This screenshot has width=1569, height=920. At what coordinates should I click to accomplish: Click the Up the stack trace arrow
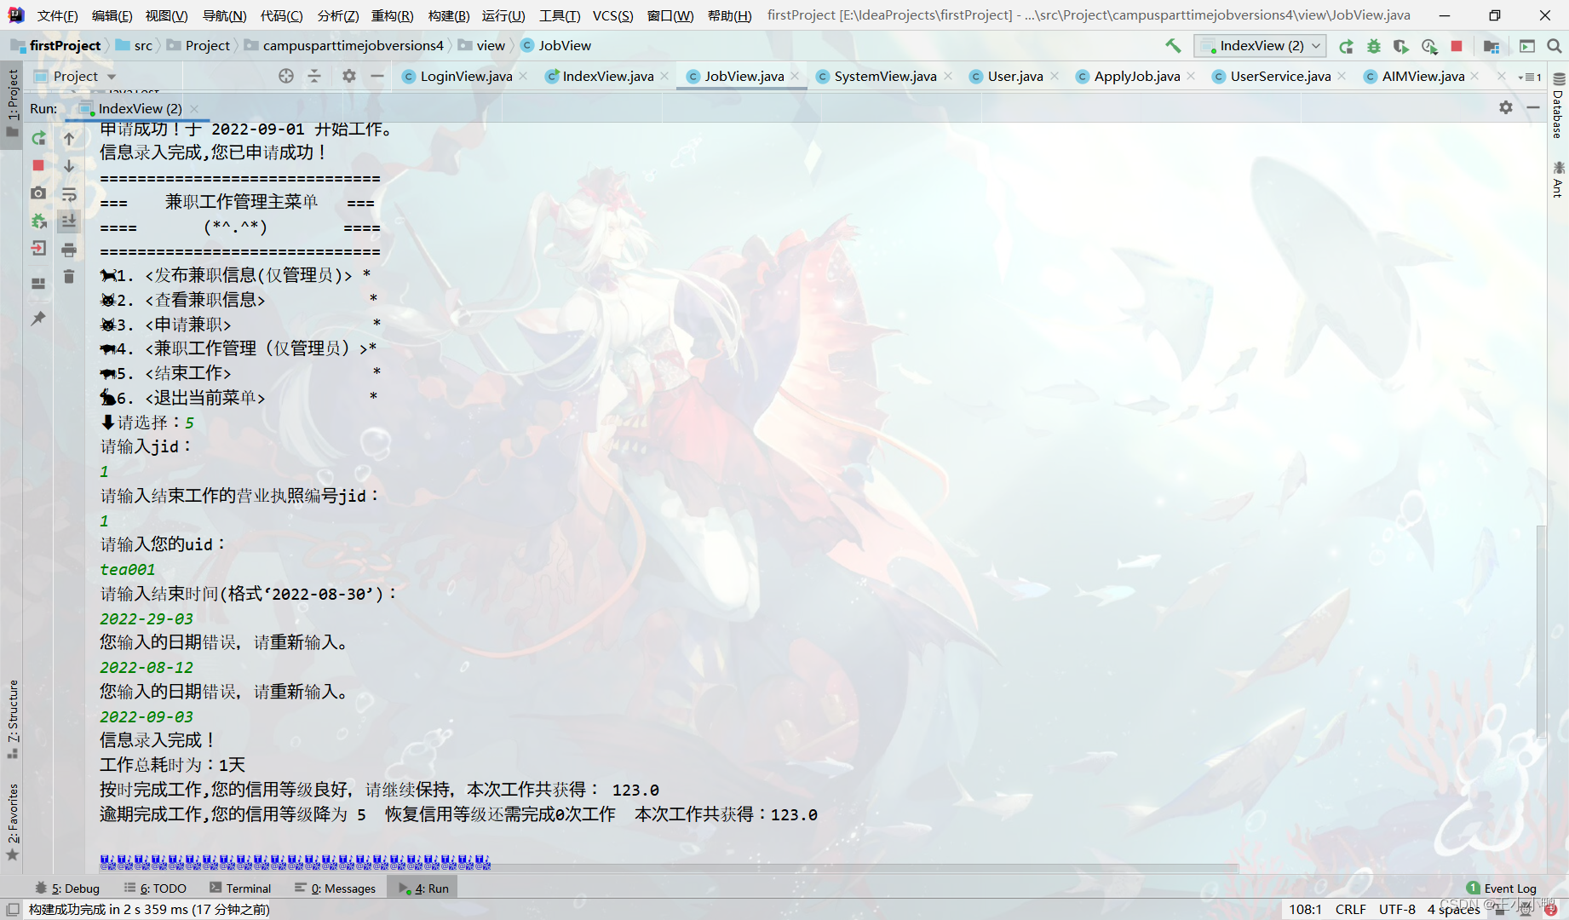pyautogui.click(x=69, y=138)
